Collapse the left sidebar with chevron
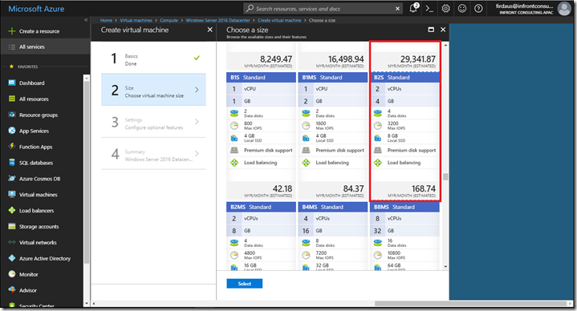The image size is (577, 311). tap(86, 20)
